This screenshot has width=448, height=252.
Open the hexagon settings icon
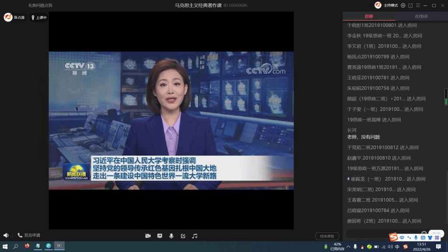click(x=403, y=5)
